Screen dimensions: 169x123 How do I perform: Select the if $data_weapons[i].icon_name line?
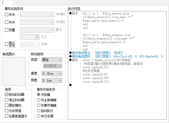109,38
